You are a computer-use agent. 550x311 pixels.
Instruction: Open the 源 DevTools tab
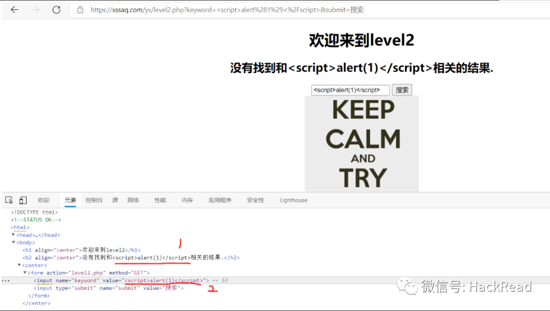[x=115, y=200]
